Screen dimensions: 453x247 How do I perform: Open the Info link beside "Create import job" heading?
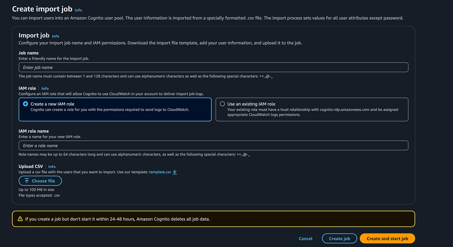point(78,10)
